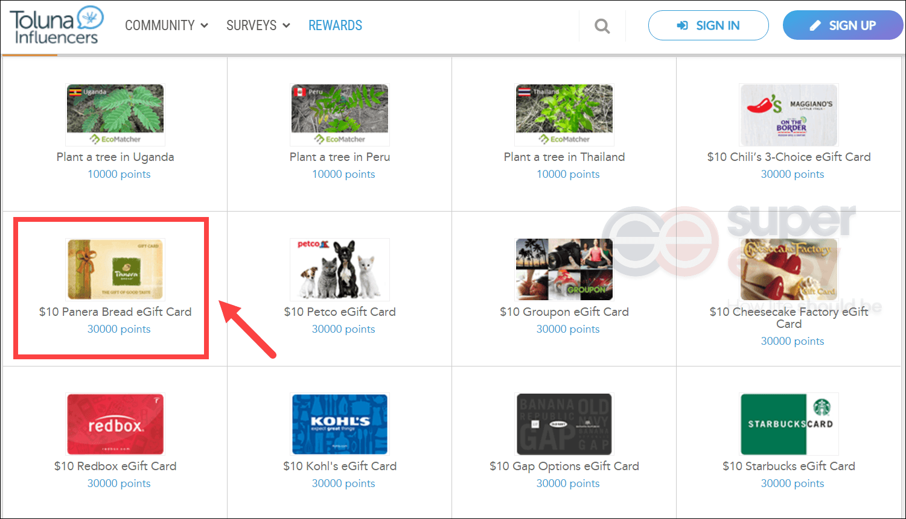Choose the Petco eGift Card image
906x519 pixels.
[x=340, y=269]
